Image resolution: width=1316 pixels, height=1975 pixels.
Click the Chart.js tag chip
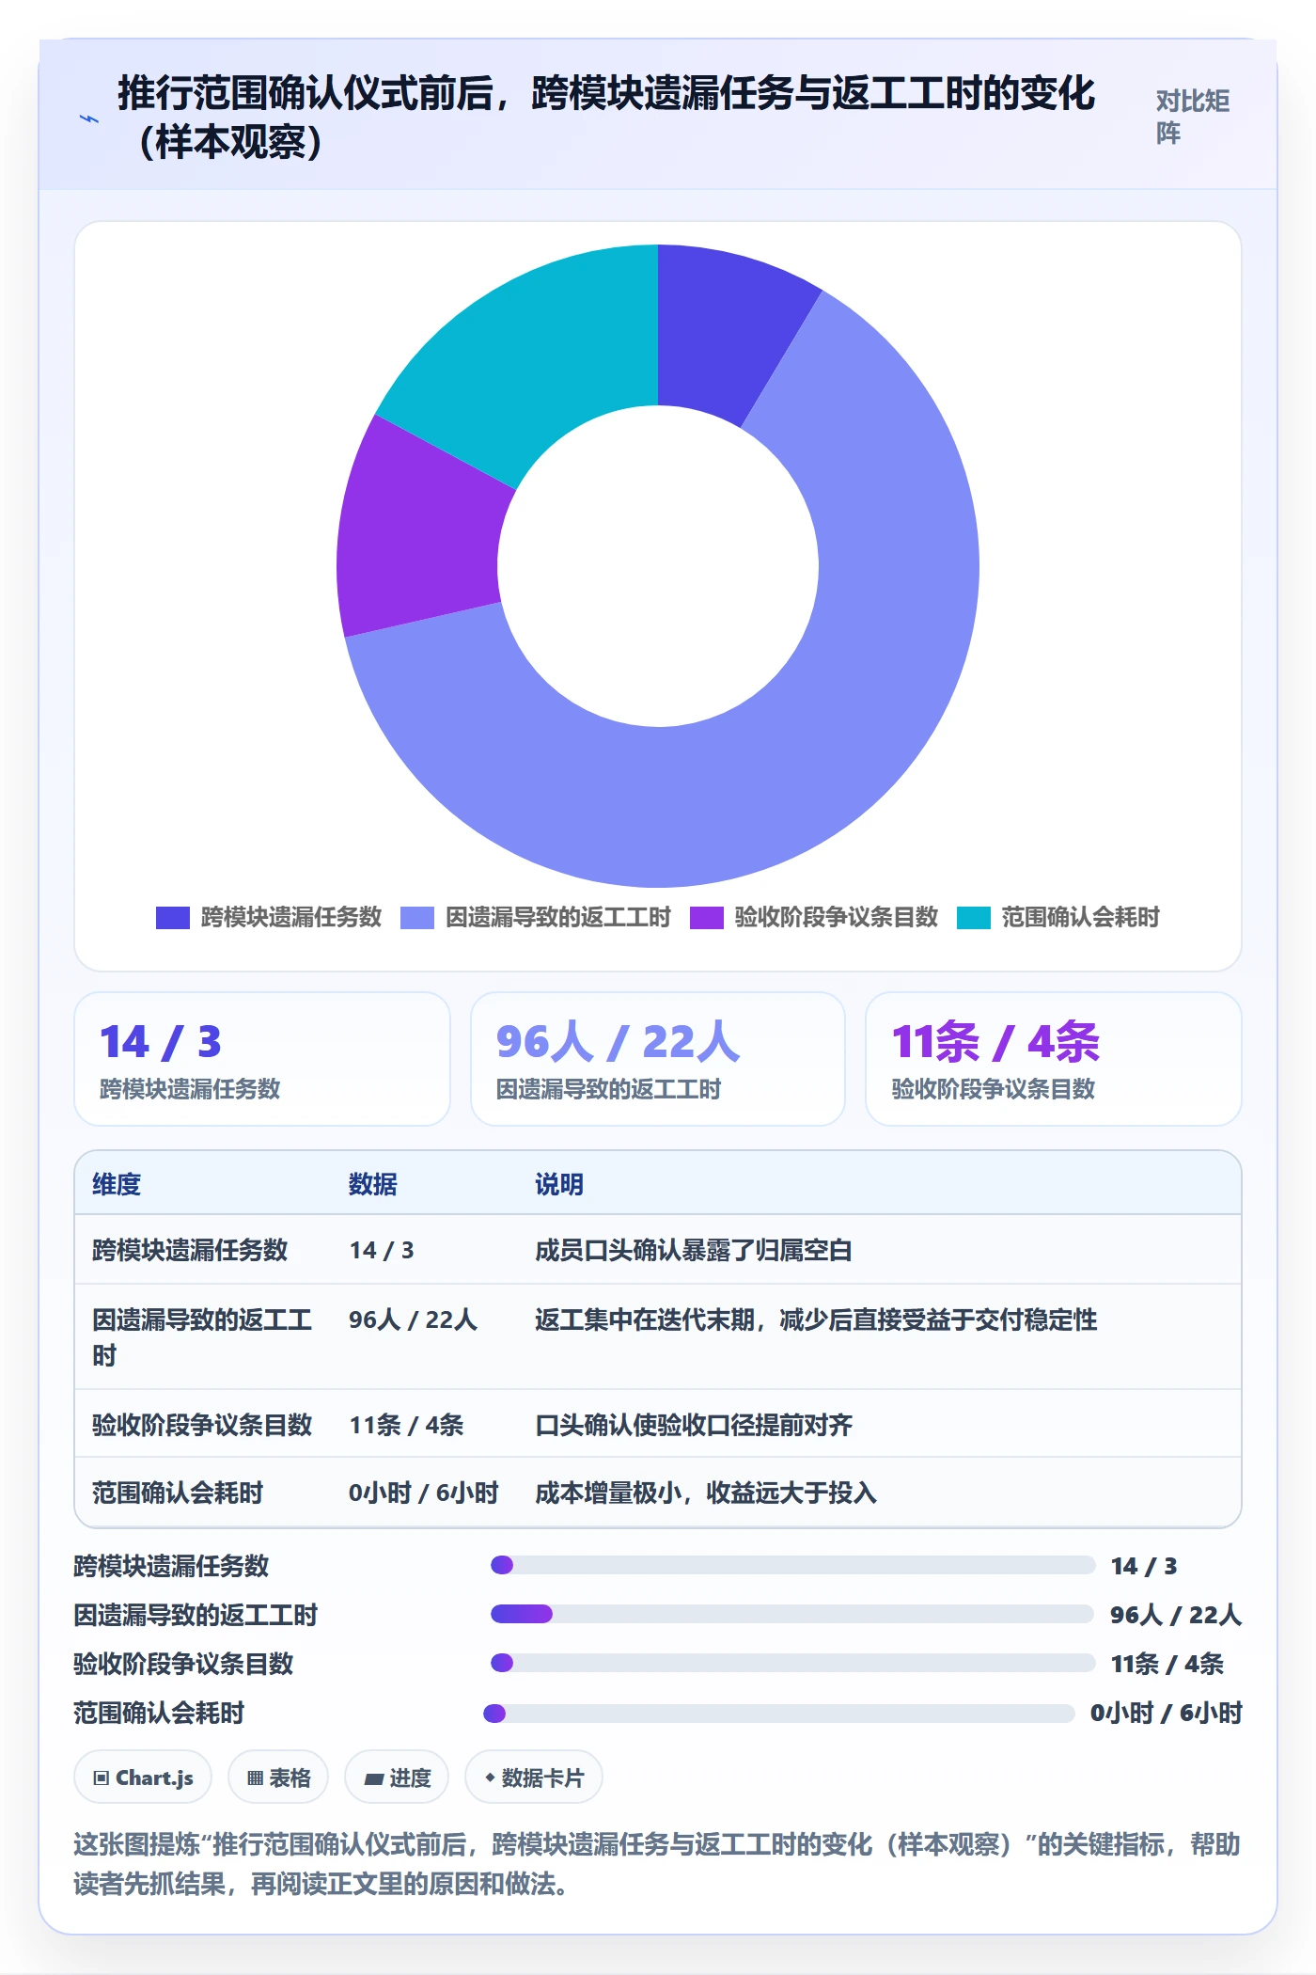(x=143, y=1777)
